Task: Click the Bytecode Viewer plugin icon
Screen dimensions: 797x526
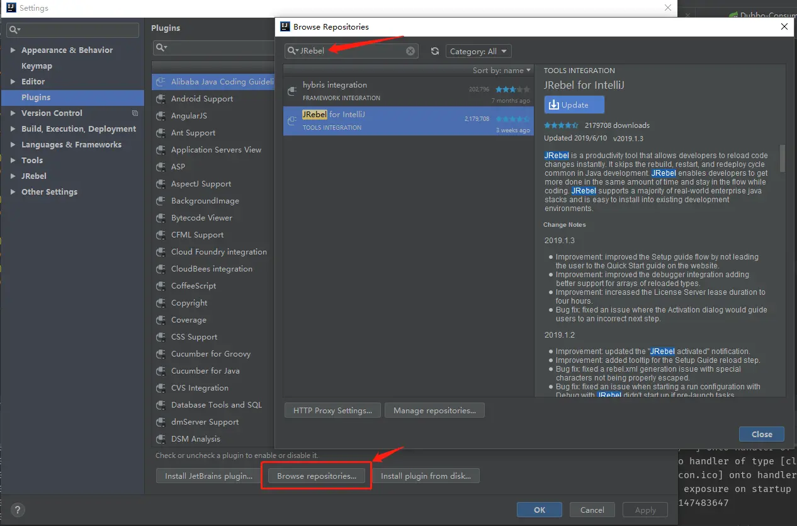Action: [161, 218]
